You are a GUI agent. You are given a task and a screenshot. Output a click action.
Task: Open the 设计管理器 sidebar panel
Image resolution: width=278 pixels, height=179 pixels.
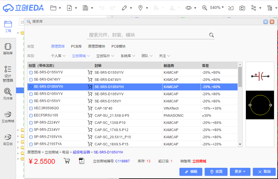[8, 73]
